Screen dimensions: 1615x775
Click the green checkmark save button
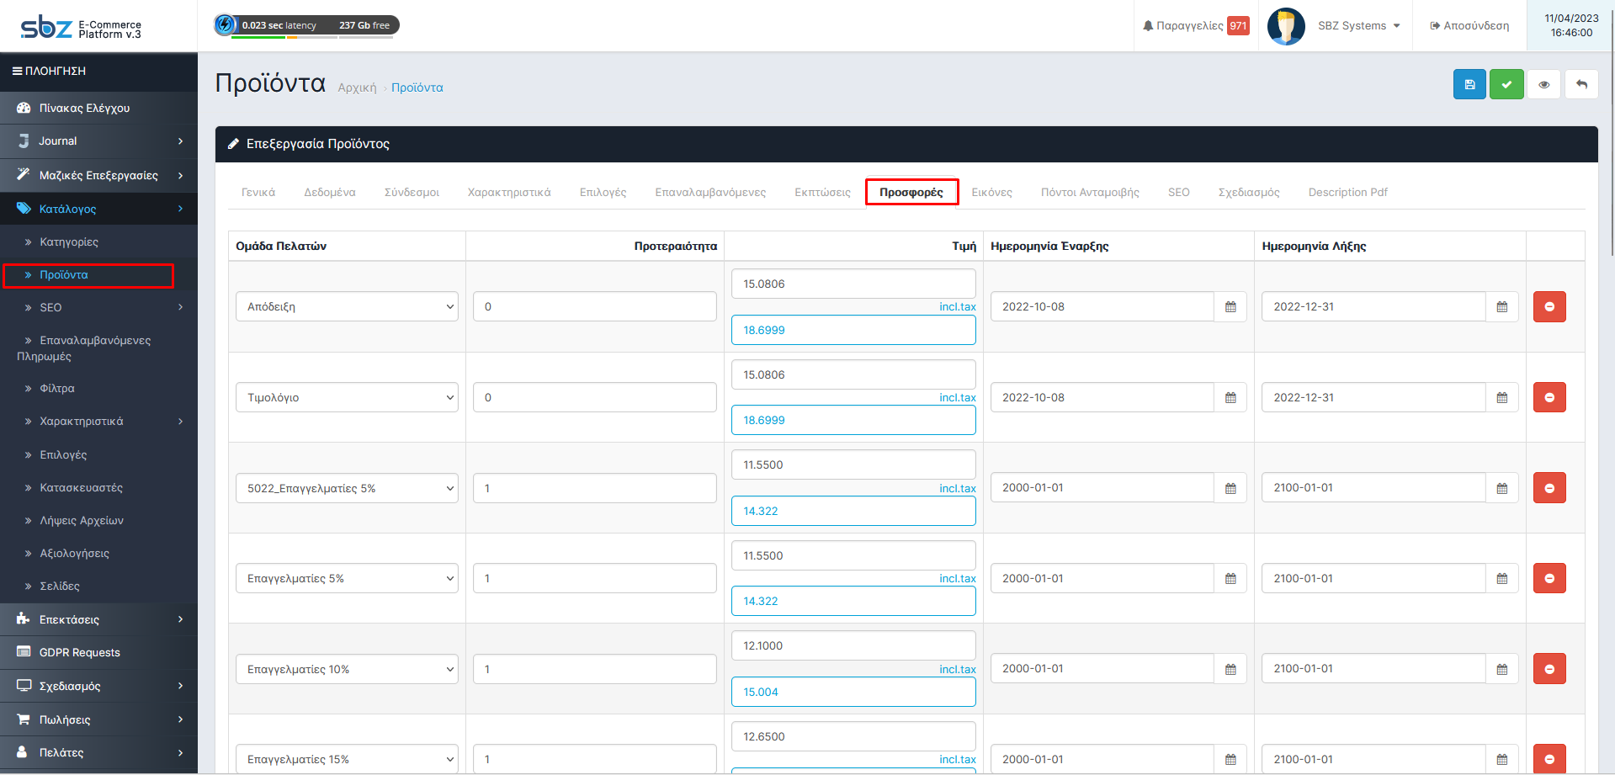(x=1506, y=84)
